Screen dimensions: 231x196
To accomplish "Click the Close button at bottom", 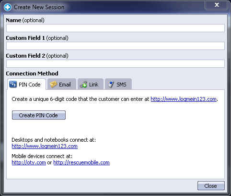I will click(211, 186).
